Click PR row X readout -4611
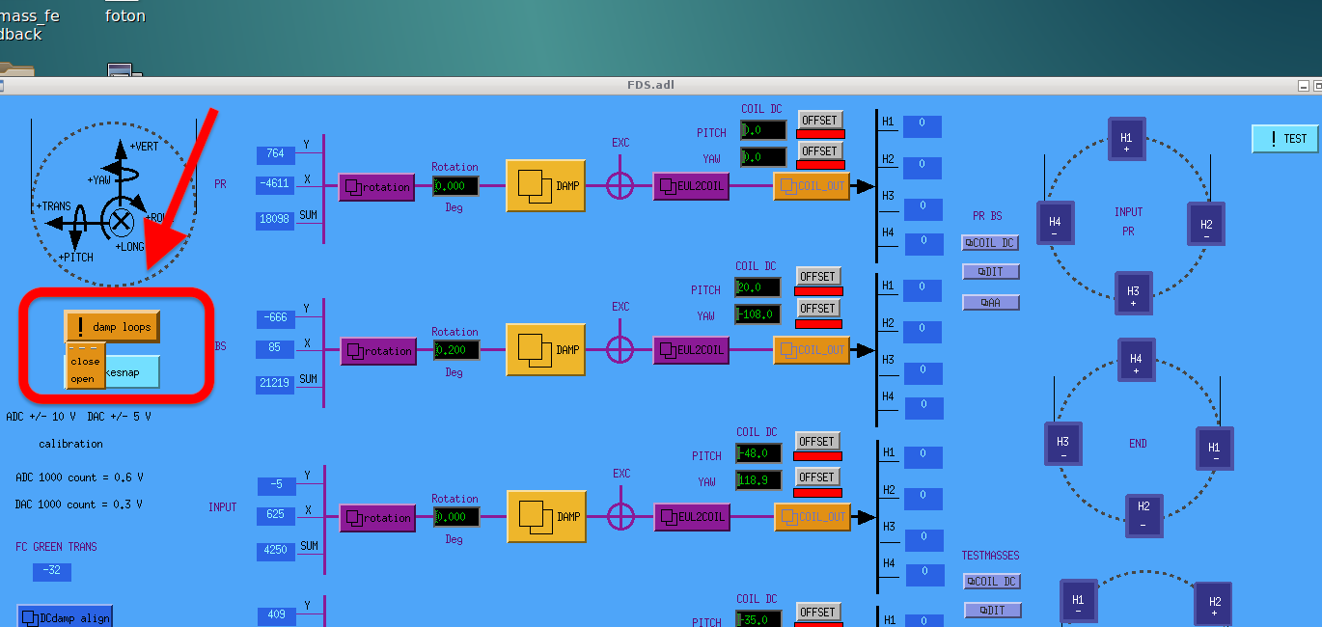 click(276, 183)
